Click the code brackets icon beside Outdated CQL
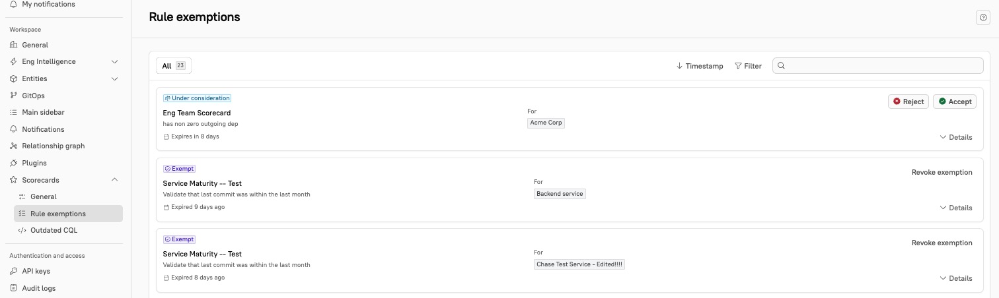Viewport: 999px width, 298px height. tap(22, 230)
